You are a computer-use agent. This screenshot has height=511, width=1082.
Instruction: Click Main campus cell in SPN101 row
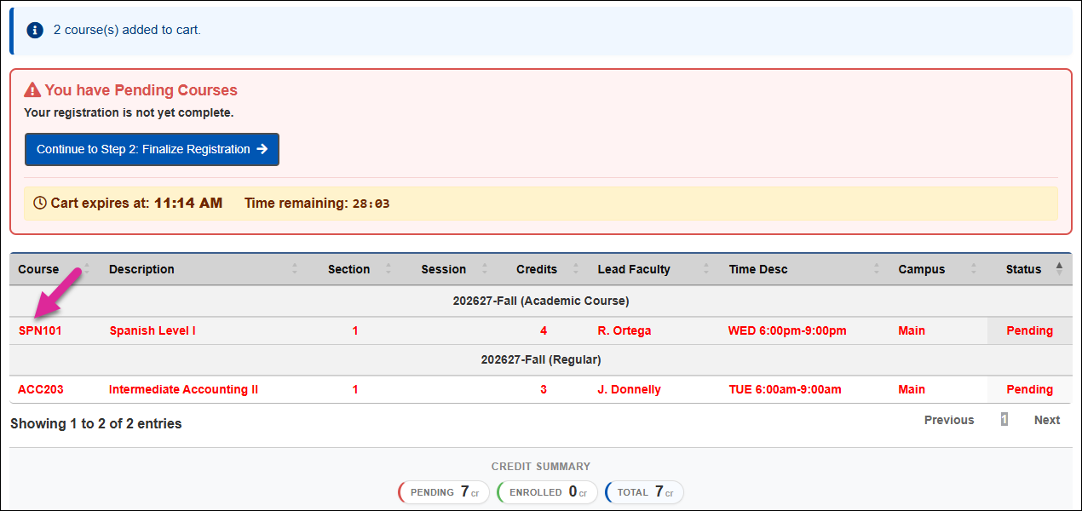pos(912,330)
